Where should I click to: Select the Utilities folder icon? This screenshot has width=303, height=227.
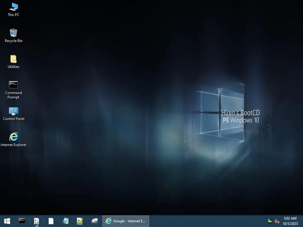coord(13,62)
